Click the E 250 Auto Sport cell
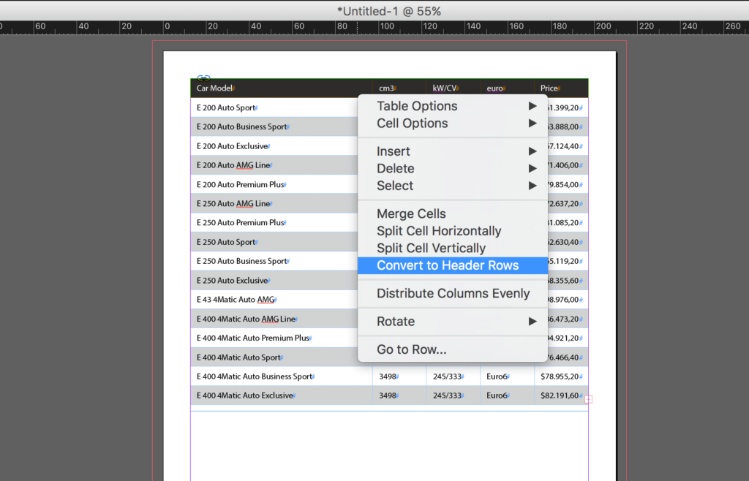The width and height of the screenshot is (749, 481). (274, 242)
